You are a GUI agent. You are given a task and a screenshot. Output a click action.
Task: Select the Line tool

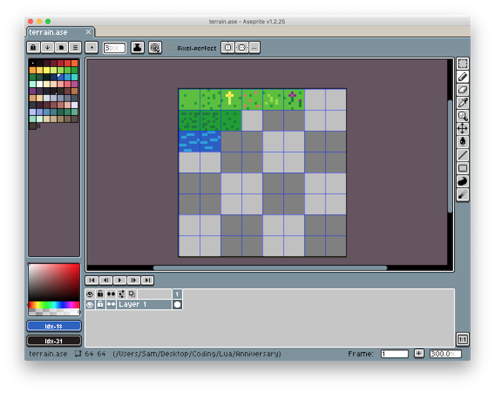464,155
